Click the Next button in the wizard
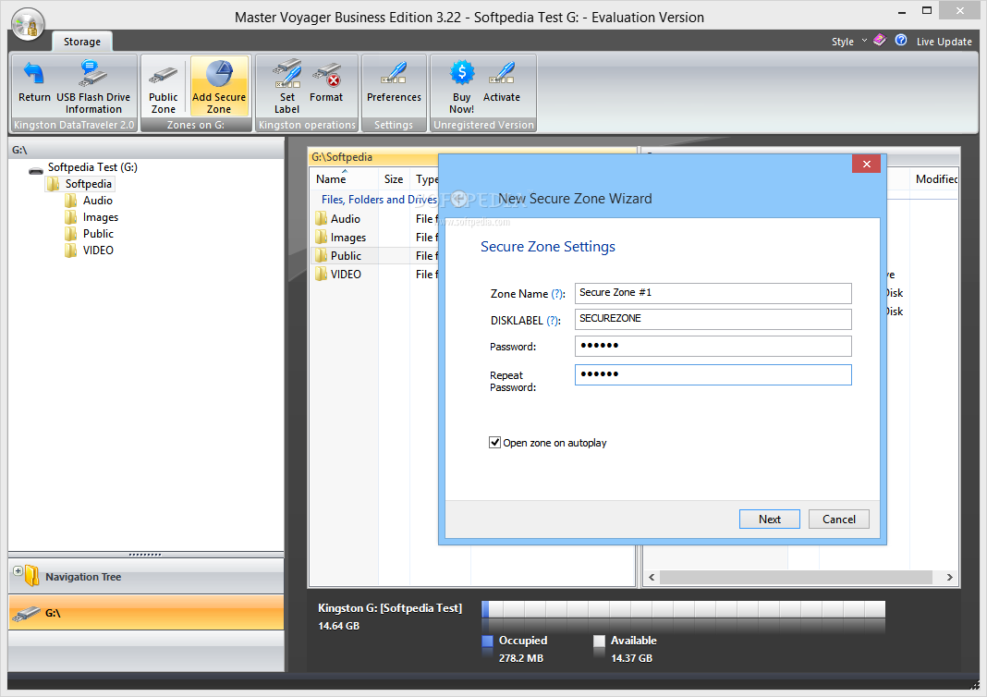987x697 pixels. [x=769, y=520]
